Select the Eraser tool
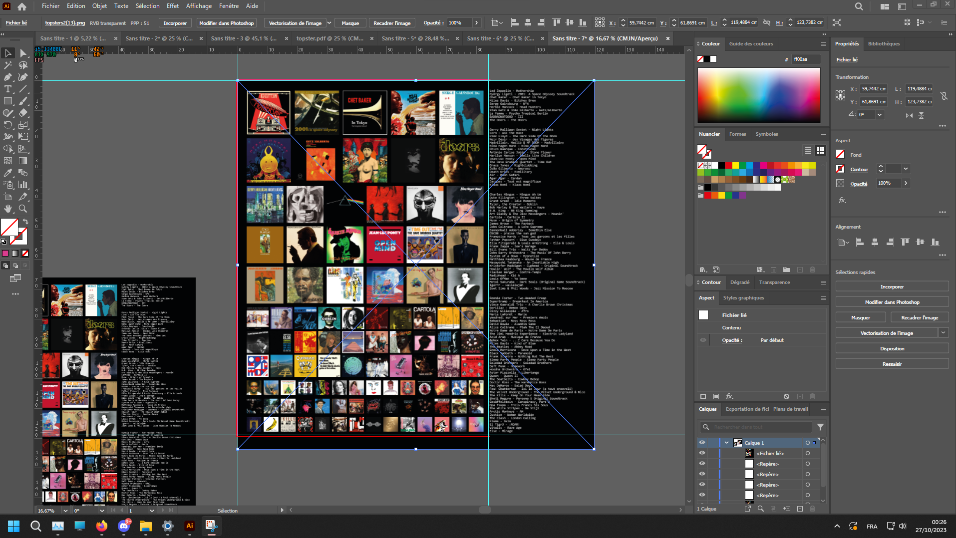This screenshot has width=956, height=538. (x=23, y=113)
